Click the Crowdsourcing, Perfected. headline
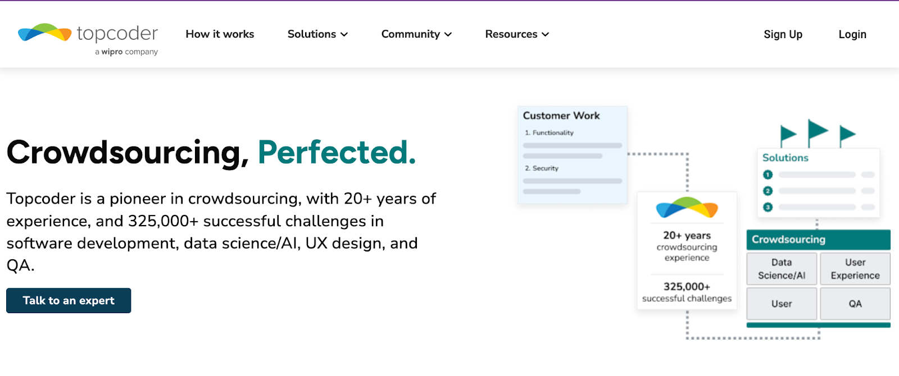Viewport: 899px width, 376px height. click(x=211, y=152)
